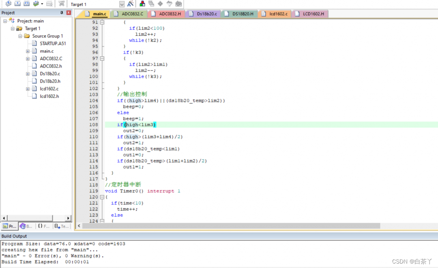
Task: Click the Download to flash (LOAD) icon
Action: pyautogui.click(x=62, y=4)
